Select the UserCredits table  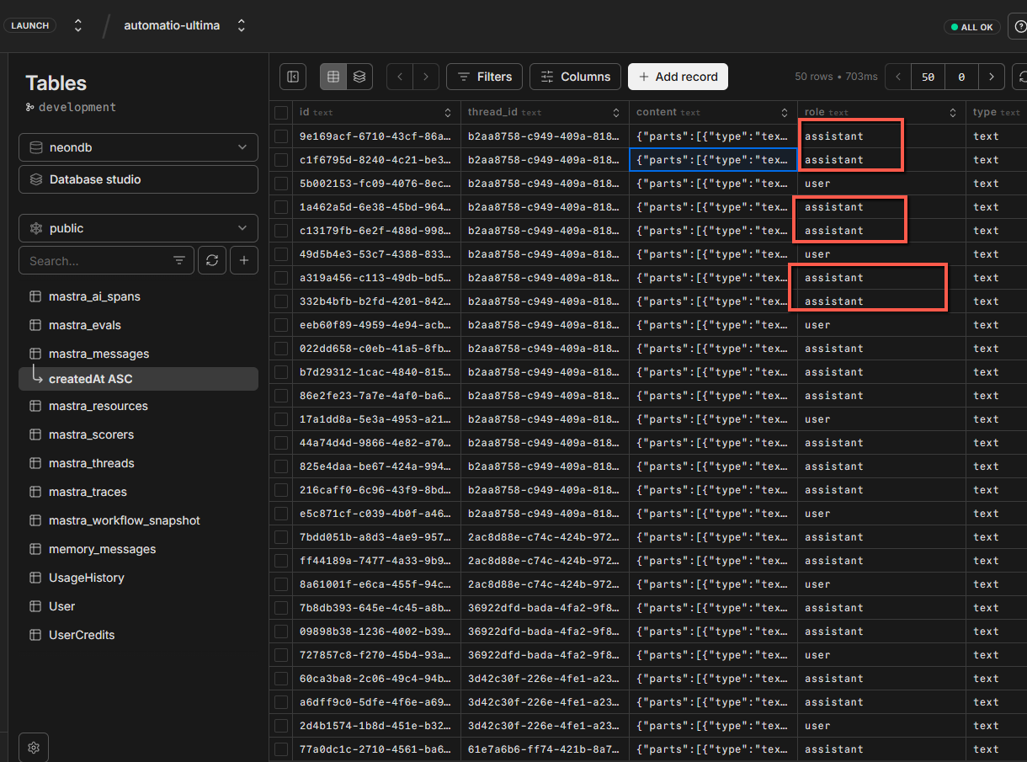tap(82, 635)
